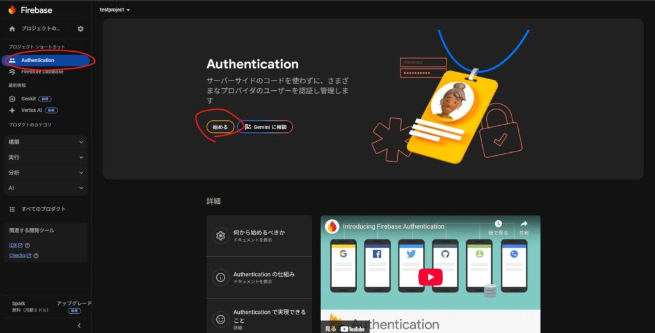Click the Authentication people icon in sidebar
The width and height of the screenshot is (655, 333).
pyautogui.click(x=12, y=61)
